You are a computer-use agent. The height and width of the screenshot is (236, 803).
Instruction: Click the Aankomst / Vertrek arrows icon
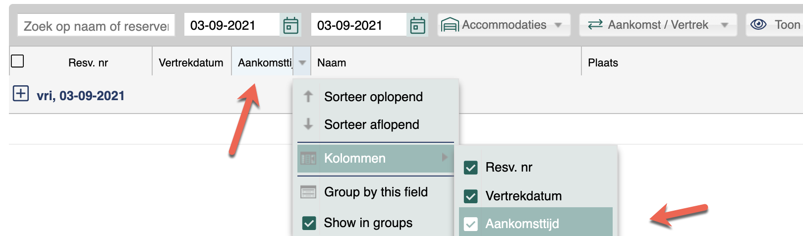click(x=595, y=24)
